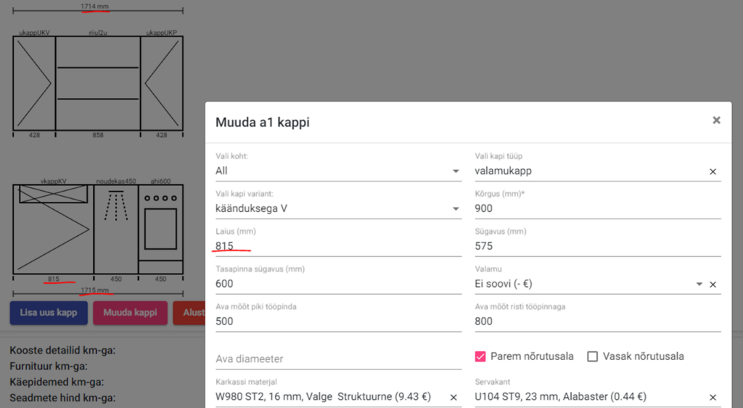This screenshot has height=408, width=743.
Task: Close the Muuda a1 kappi dialog
Action: click(x=716, y=121)
